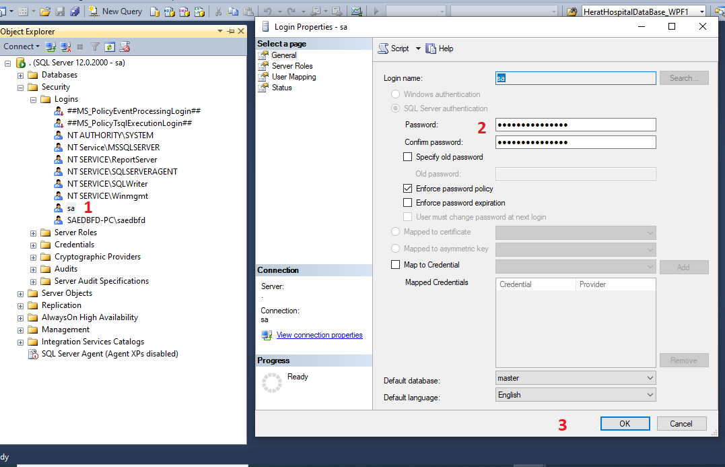Viewport: 725px width, 467px height.
Task: Click the Cancel button
Action: [x=681, y=423]
